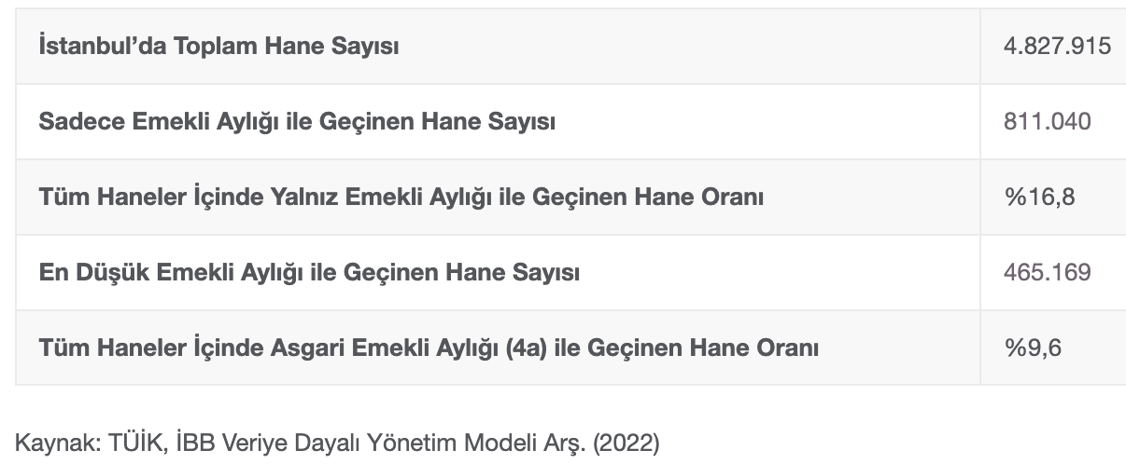Click "TÜİK" in the source line
Screen dimensions: 1126x464
coord(130,444)
